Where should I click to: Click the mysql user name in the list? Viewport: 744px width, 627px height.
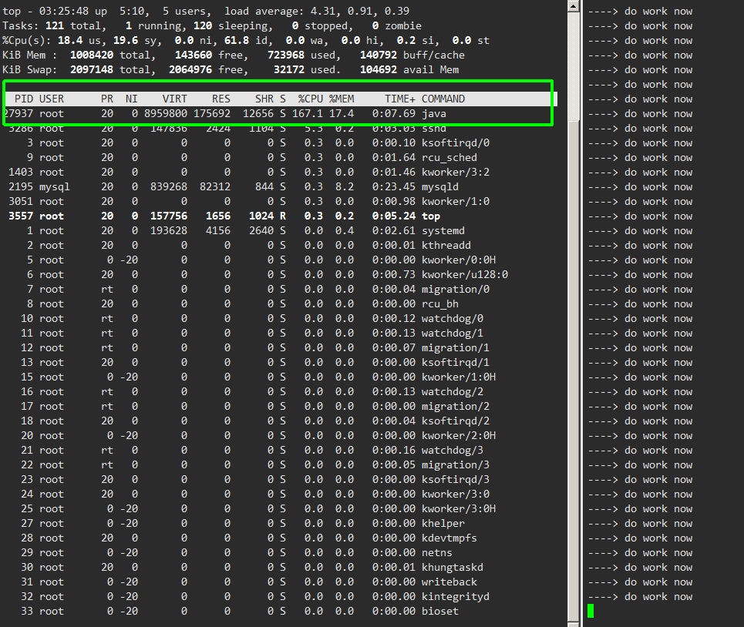click(x=55, y=186)
